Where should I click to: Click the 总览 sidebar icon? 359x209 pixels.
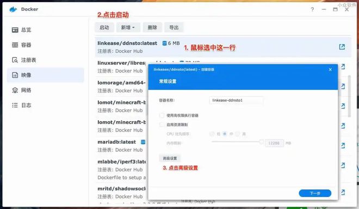point(15,30)
